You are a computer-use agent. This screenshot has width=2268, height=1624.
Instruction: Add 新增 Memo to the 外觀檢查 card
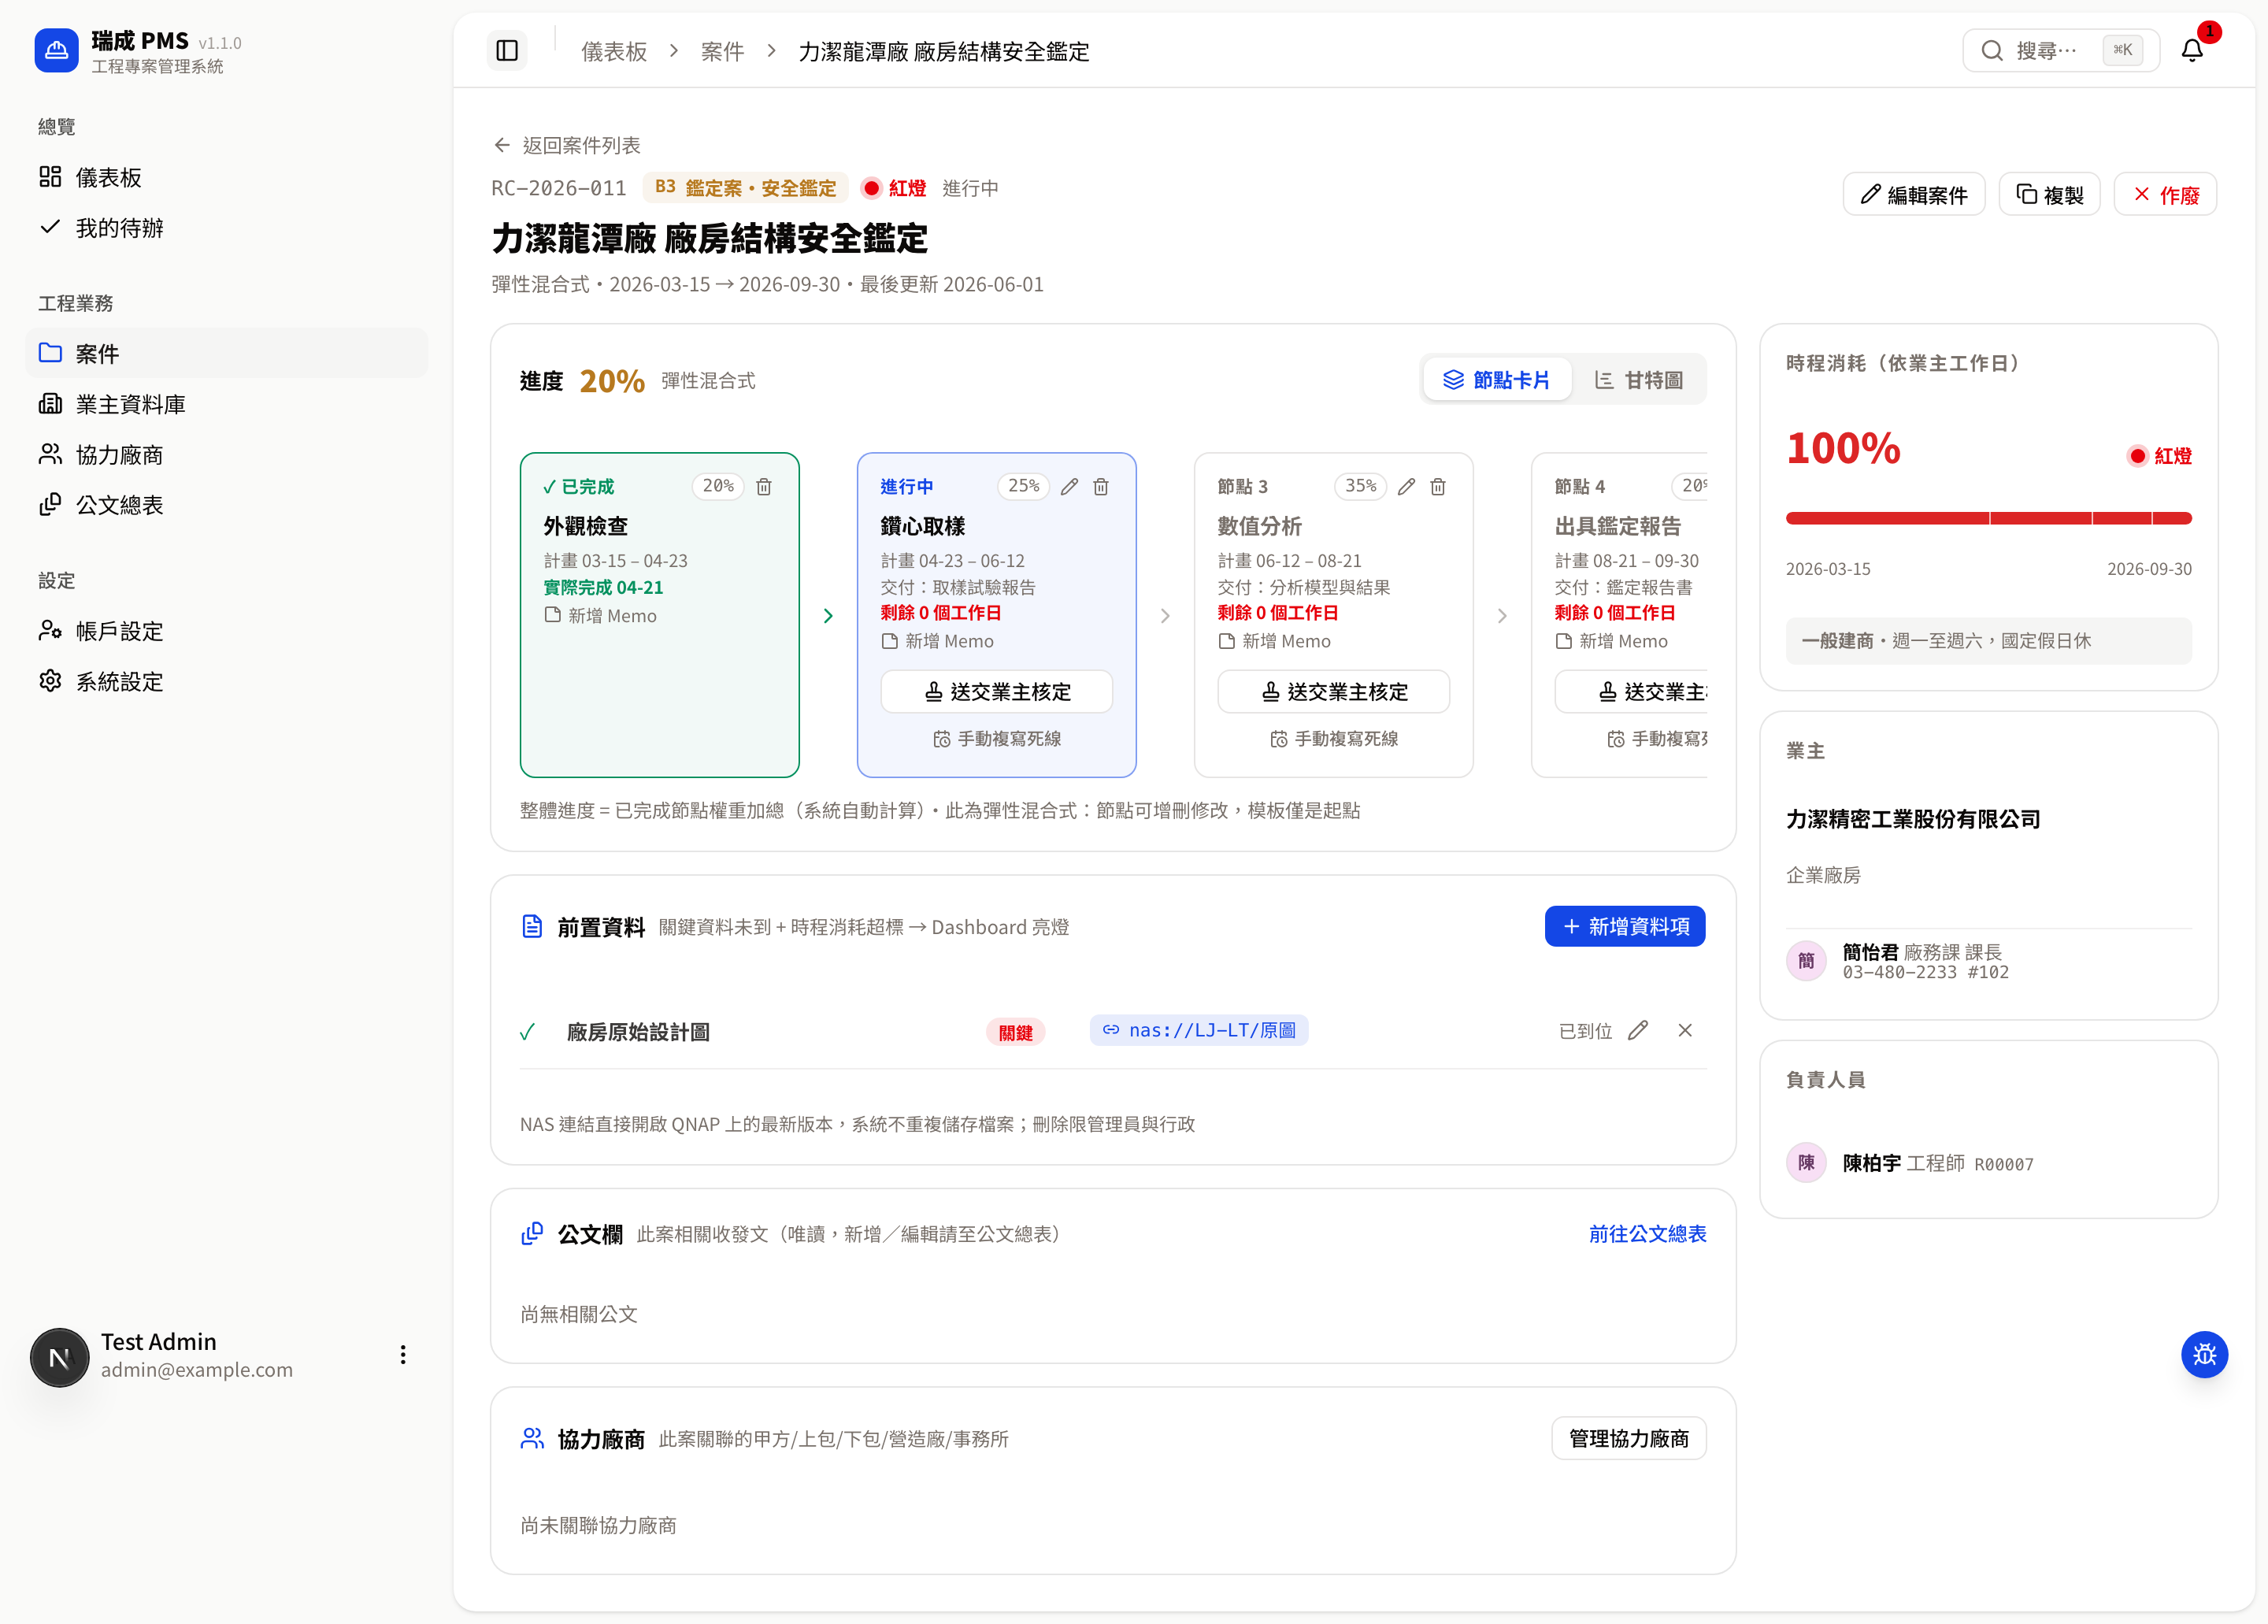click(600, 616)
